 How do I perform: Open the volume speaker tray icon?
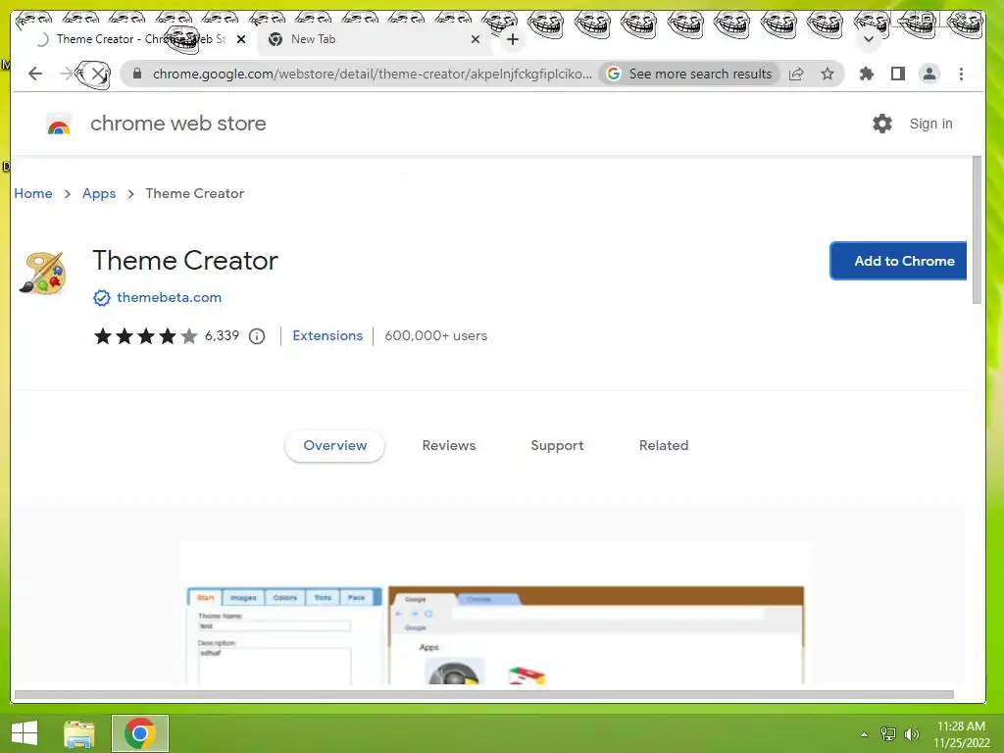911,733
